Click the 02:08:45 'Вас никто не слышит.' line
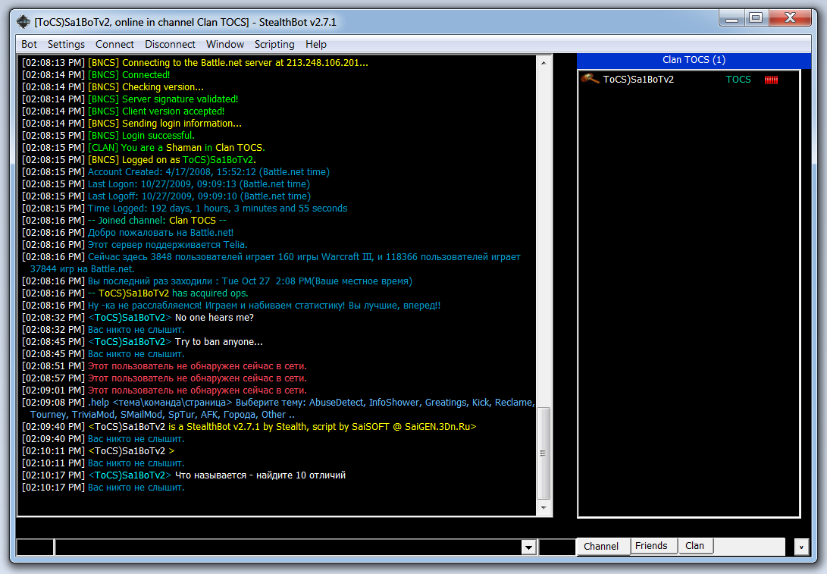The image size is (827, 574). 103,354
